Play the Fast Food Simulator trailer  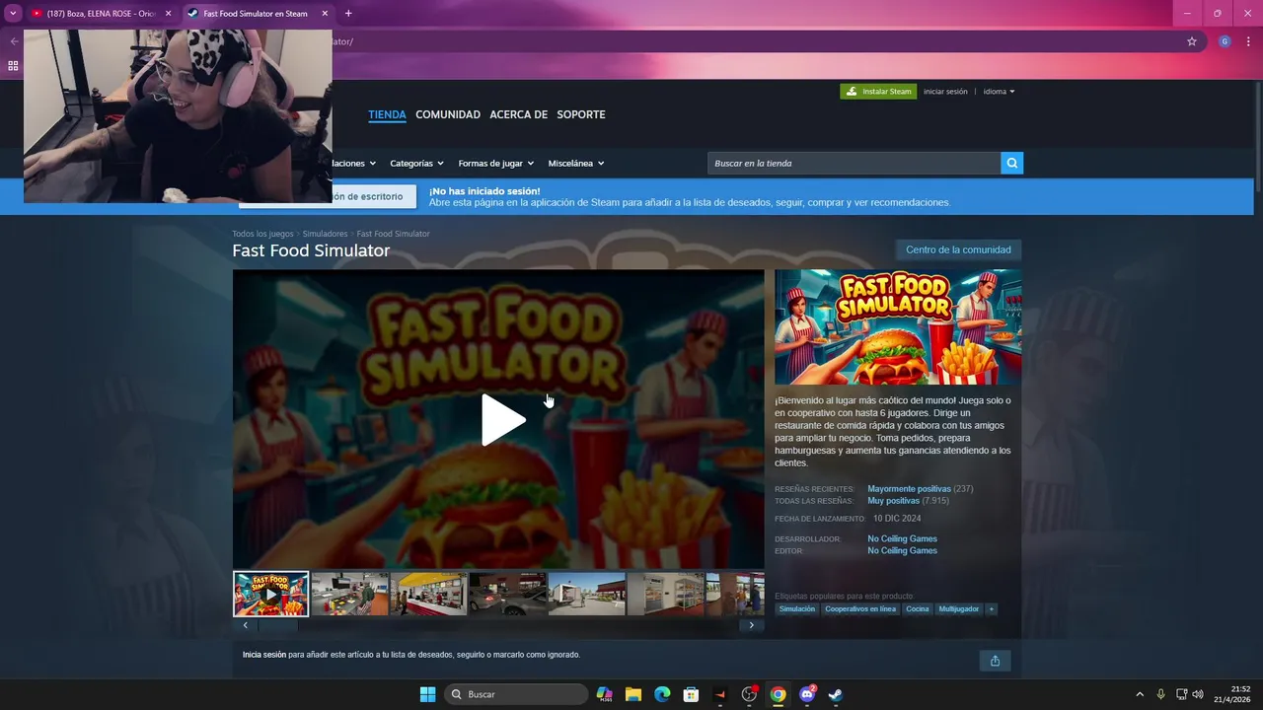[x=503, y=420]
